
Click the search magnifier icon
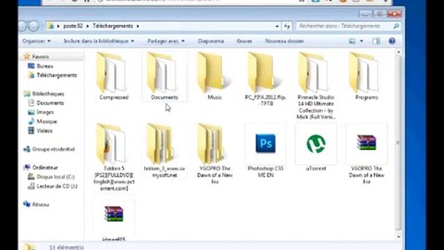pyautogui.click(x=396, y=26)
